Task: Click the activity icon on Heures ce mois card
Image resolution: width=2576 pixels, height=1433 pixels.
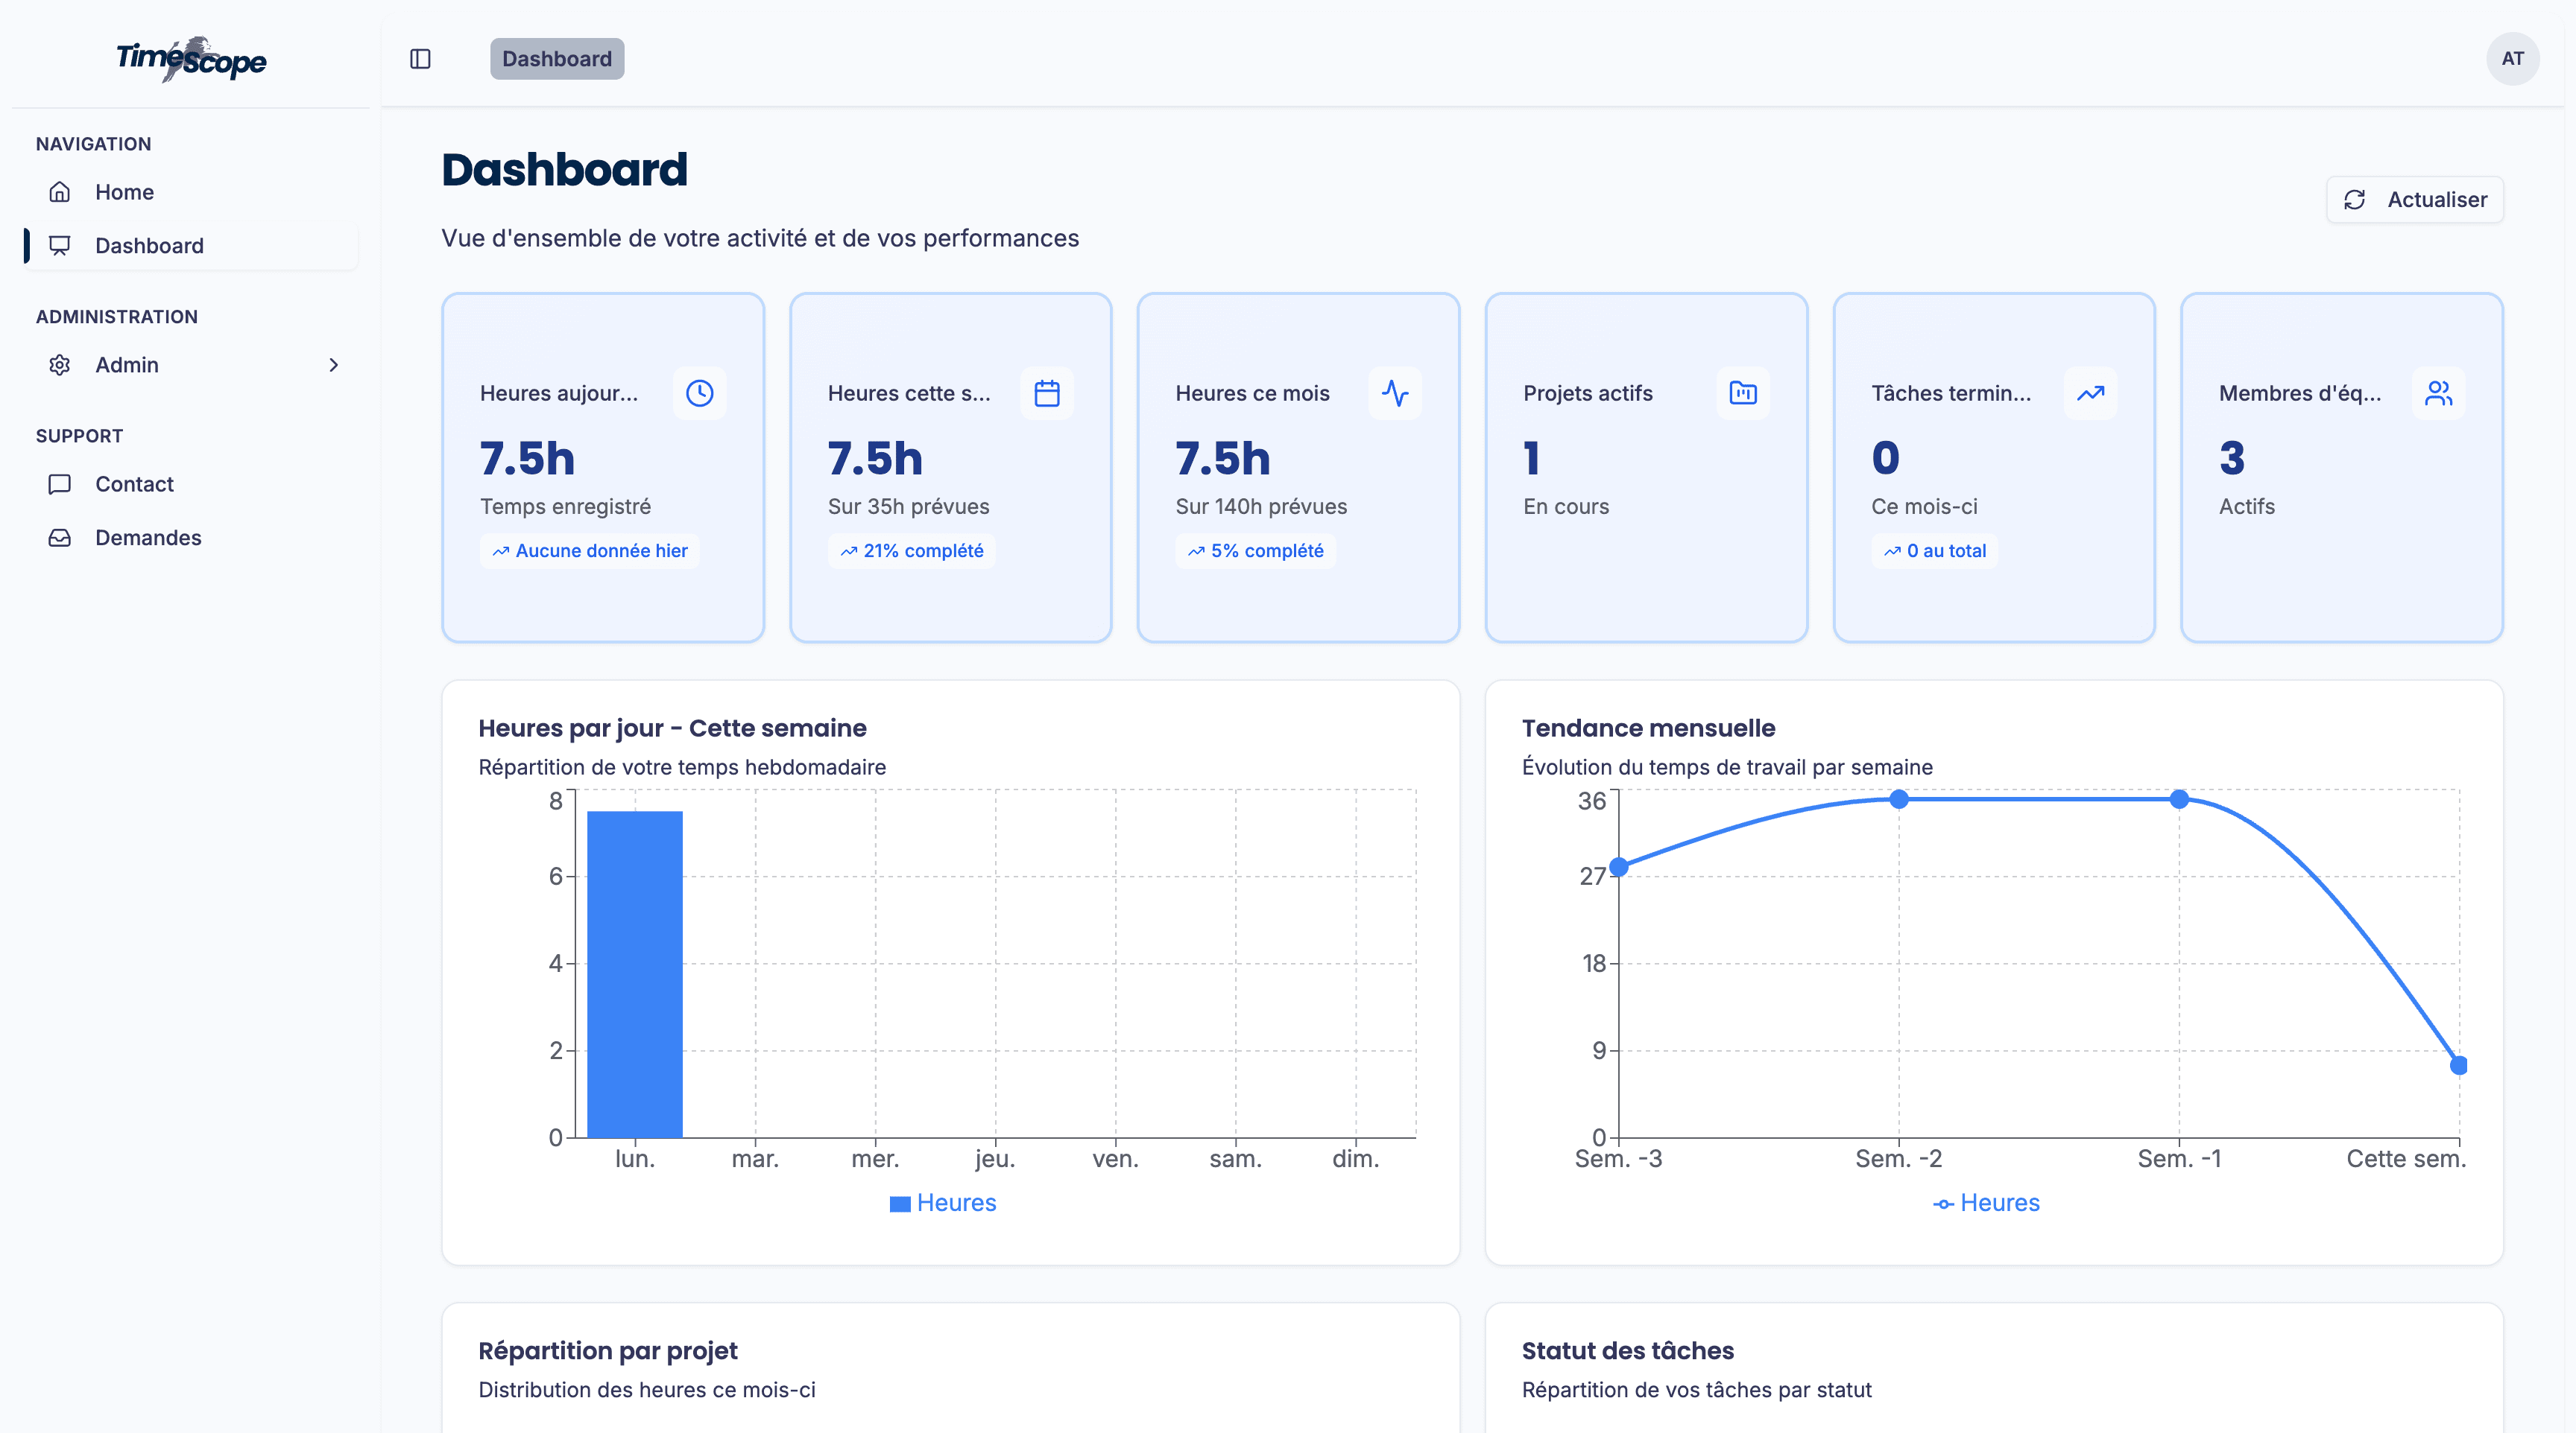Action: [x=1395, y=393]
